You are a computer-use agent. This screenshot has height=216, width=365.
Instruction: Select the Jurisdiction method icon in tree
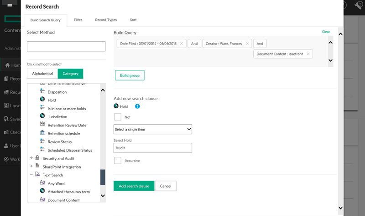click(42, 117)
